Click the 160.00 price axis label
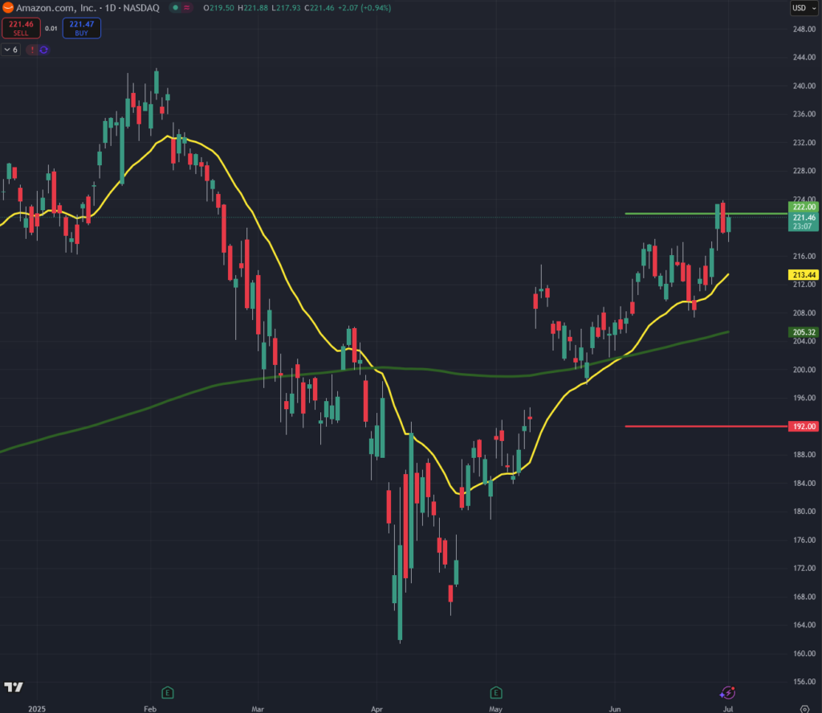The height and width of the screenshot is (713, 822). [x=804, y=654]
